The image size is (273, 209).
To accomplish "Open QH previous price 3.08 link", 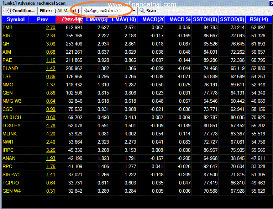I will pyautogui.click(x=51, y=44).
